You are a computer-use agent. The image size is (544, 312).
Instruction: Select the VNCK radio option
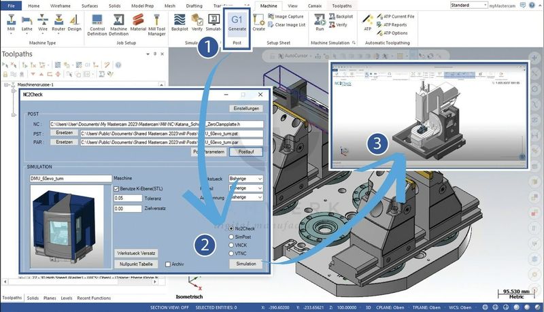click(231, 245)
